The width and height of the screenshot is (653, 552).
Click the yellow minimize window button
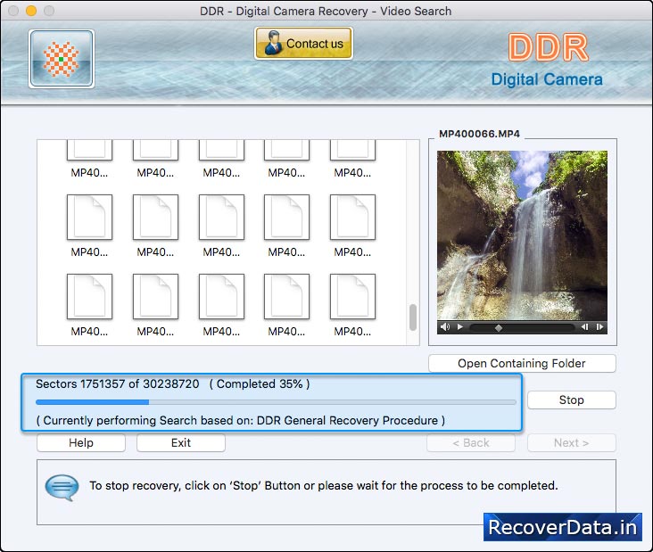31,11
